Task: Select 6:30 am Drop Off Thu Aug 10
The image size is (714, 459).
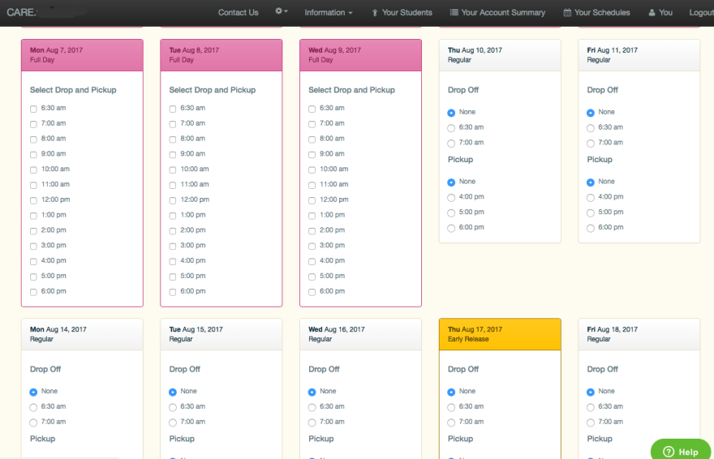Action: (451, 128)
